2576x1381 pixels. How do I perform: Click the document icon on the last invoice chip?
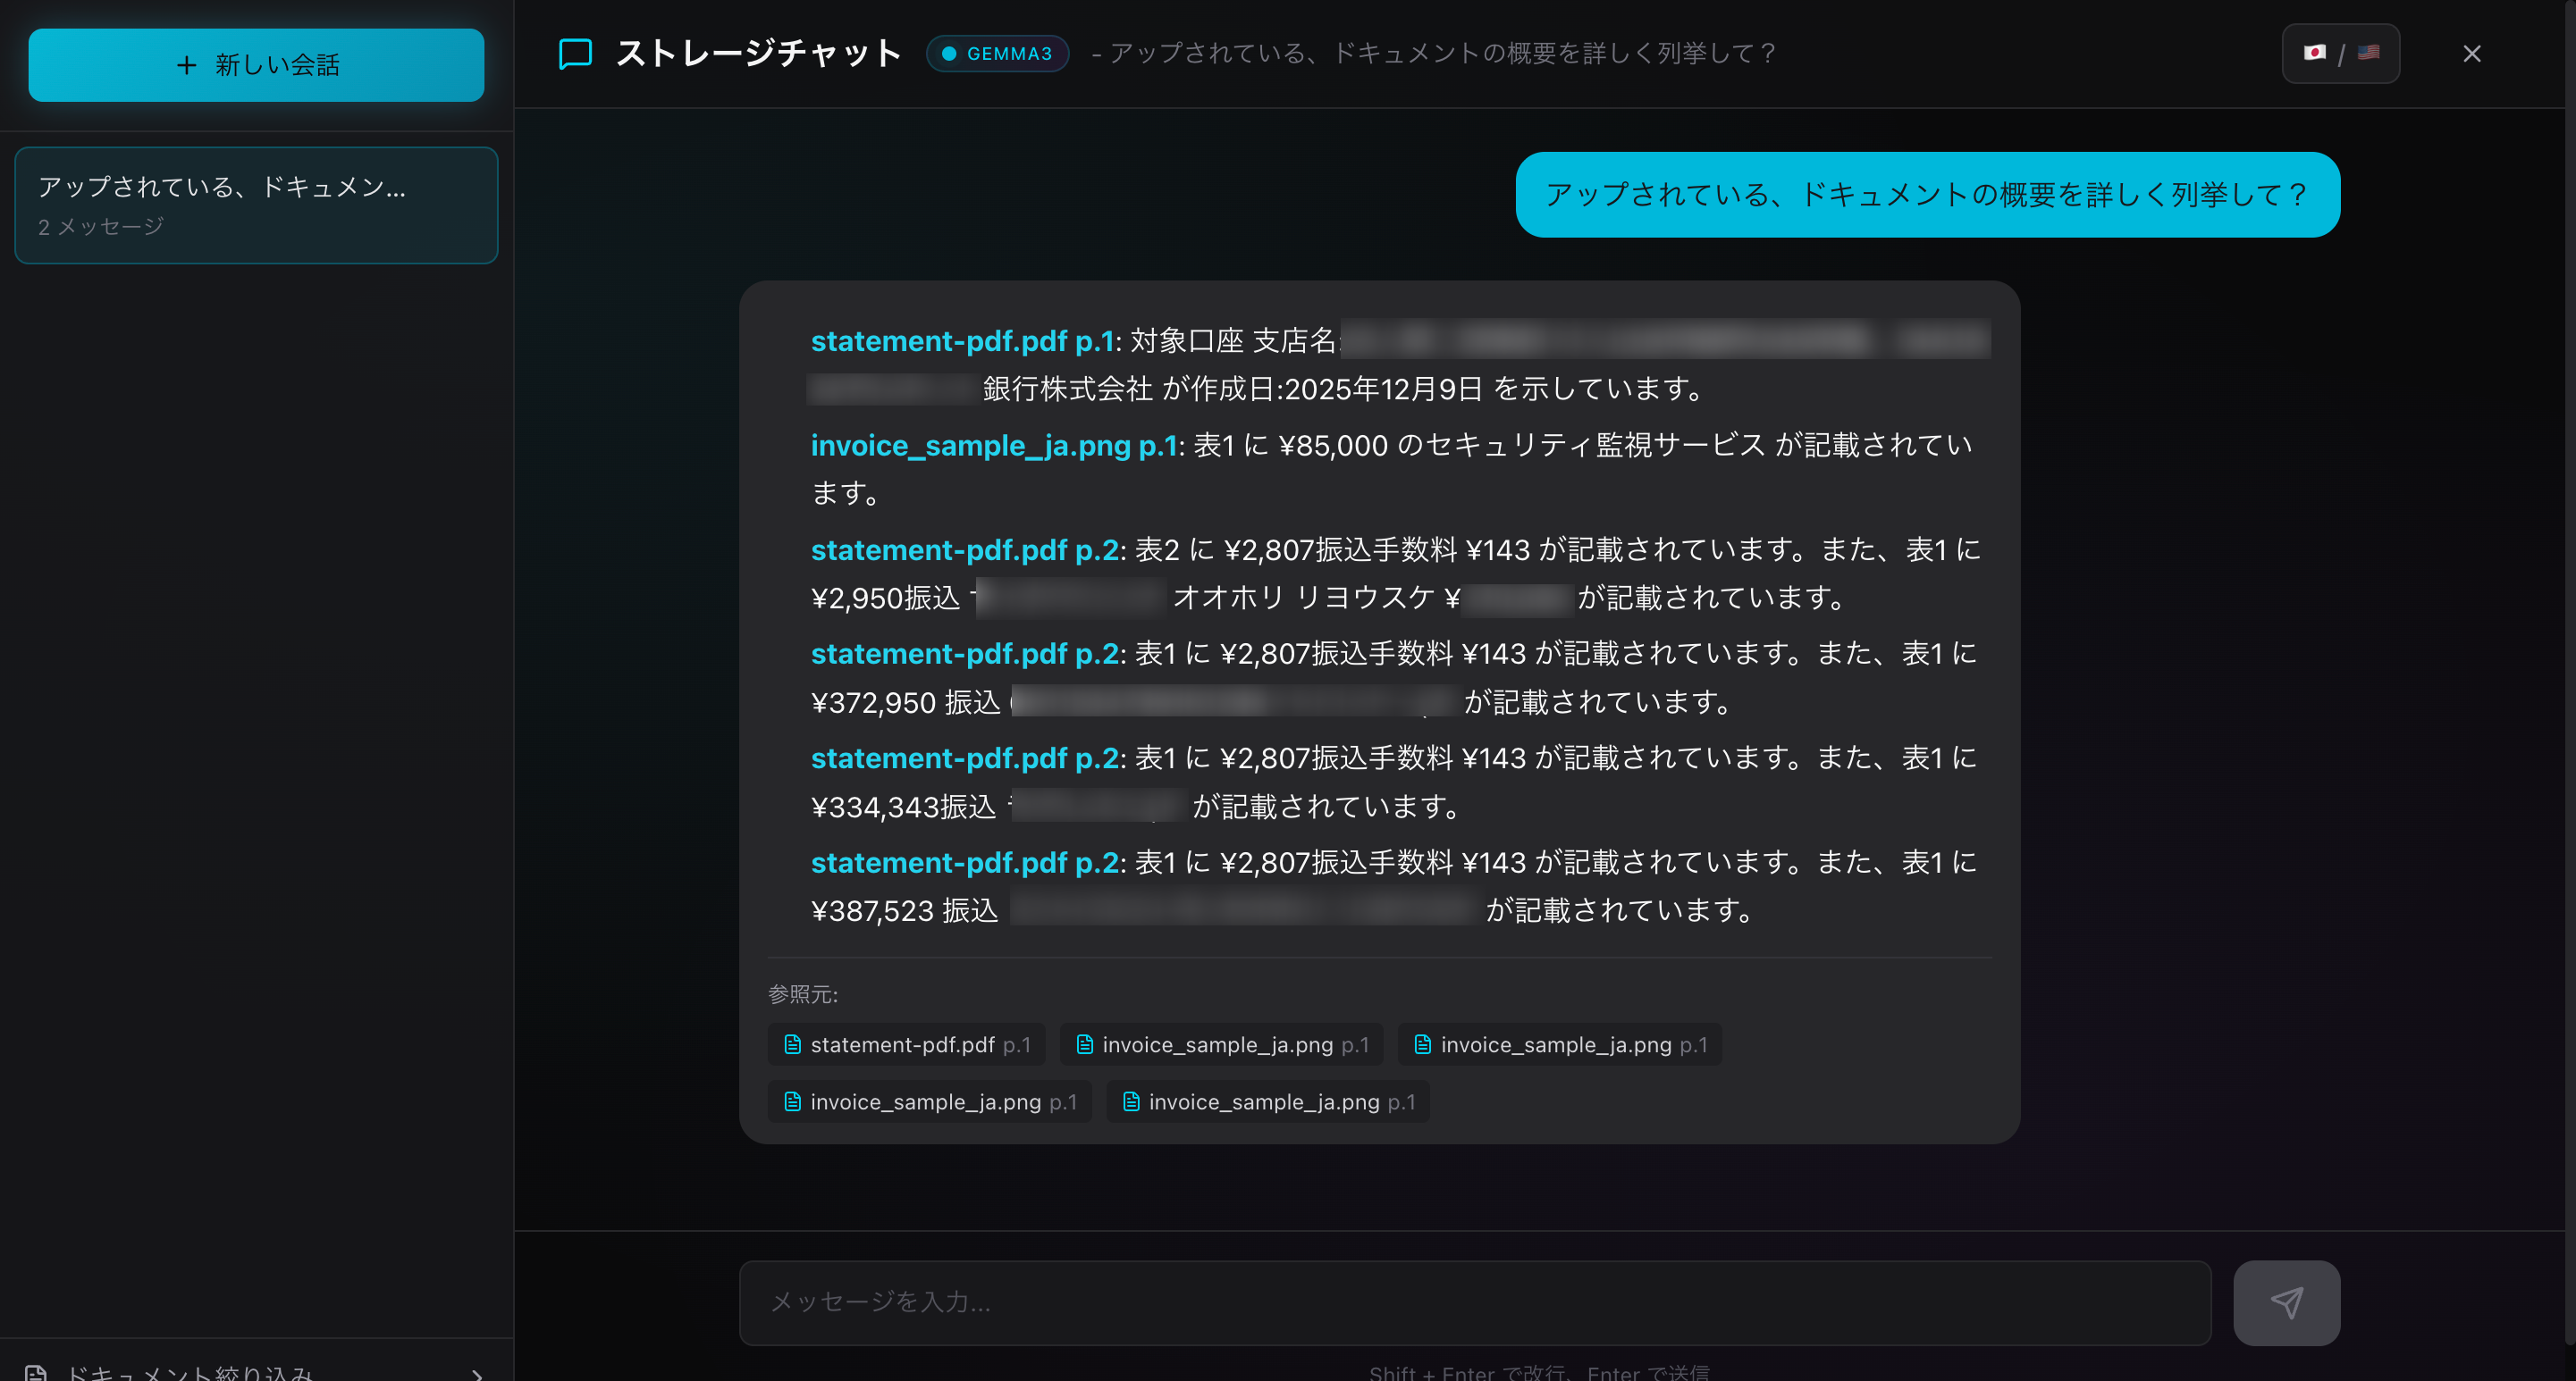[1131, 1101]
